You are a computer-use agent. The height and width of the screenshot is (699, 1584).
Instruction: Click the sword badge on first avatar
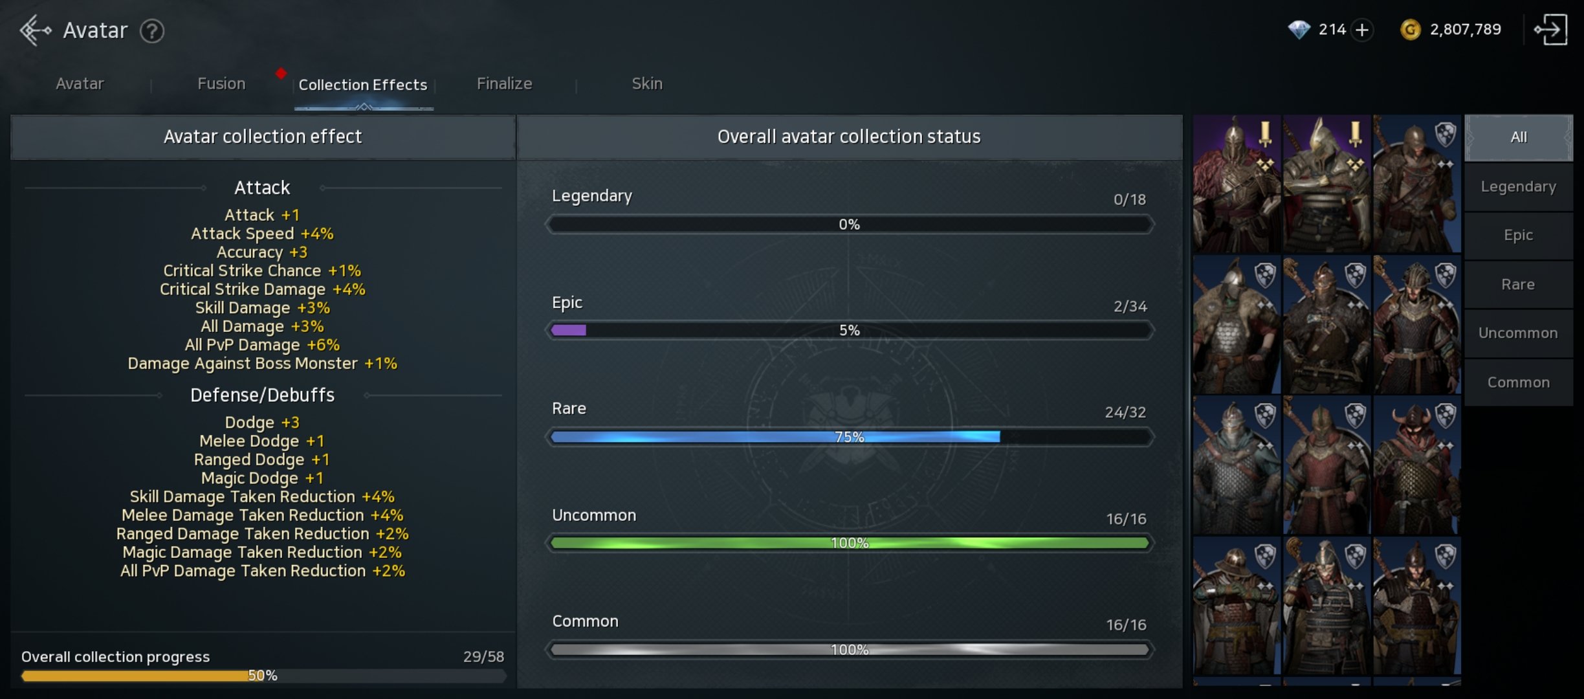1265,133
